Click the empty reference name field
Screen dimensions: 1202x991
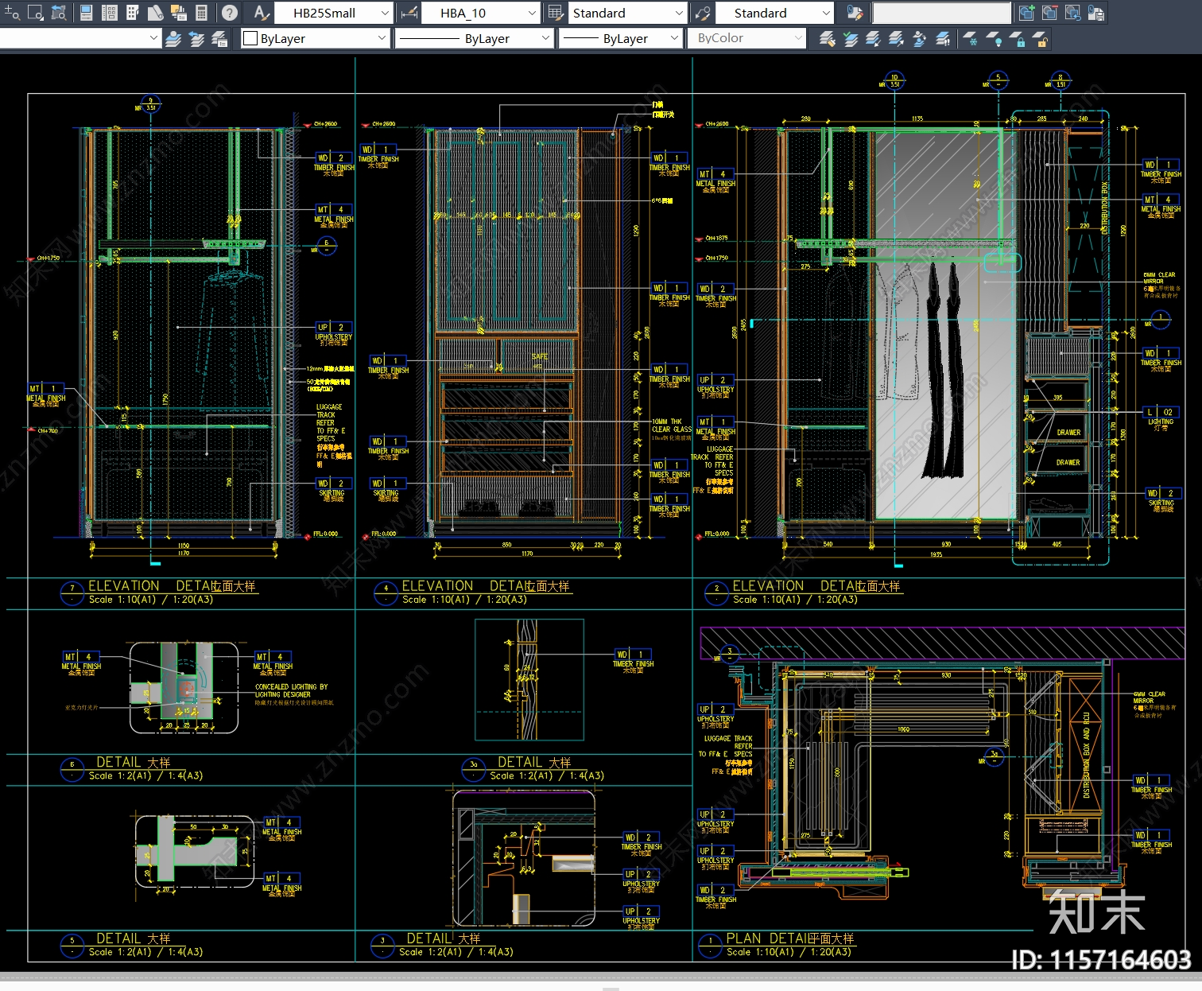(x=941, y=13)
